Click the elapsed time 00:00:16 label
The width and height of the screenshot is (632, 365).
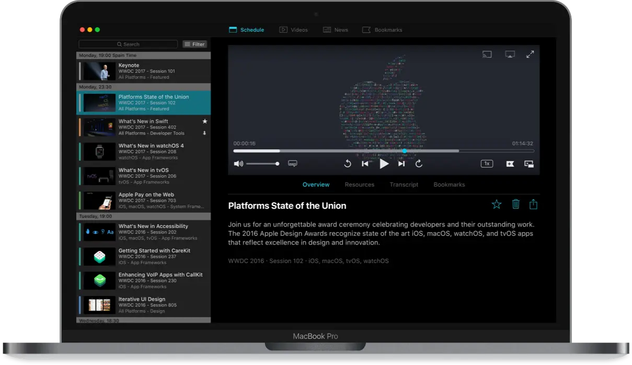coord(245,144)
